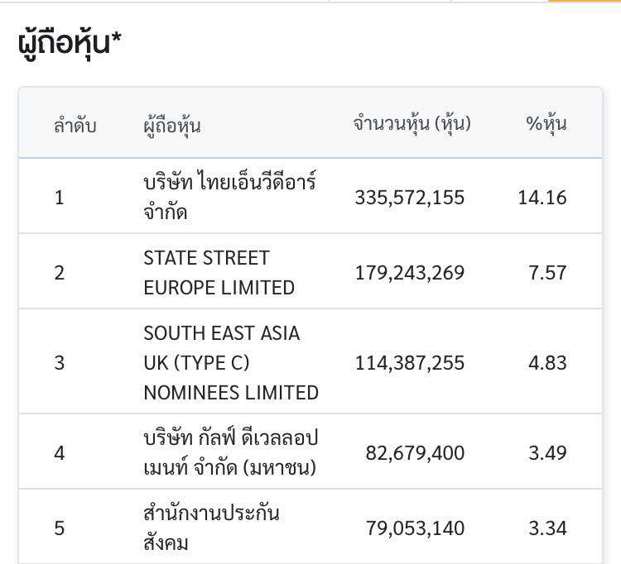Select the 3.34 percent value
The image size is (621, 564).
(x=548, y=528)
